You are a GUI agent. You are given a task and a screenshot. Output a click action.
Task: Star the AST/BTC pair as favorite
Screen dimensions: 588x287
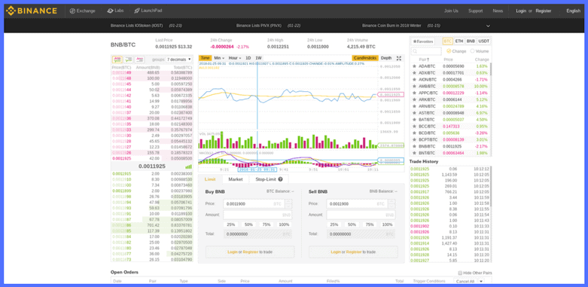414,113
